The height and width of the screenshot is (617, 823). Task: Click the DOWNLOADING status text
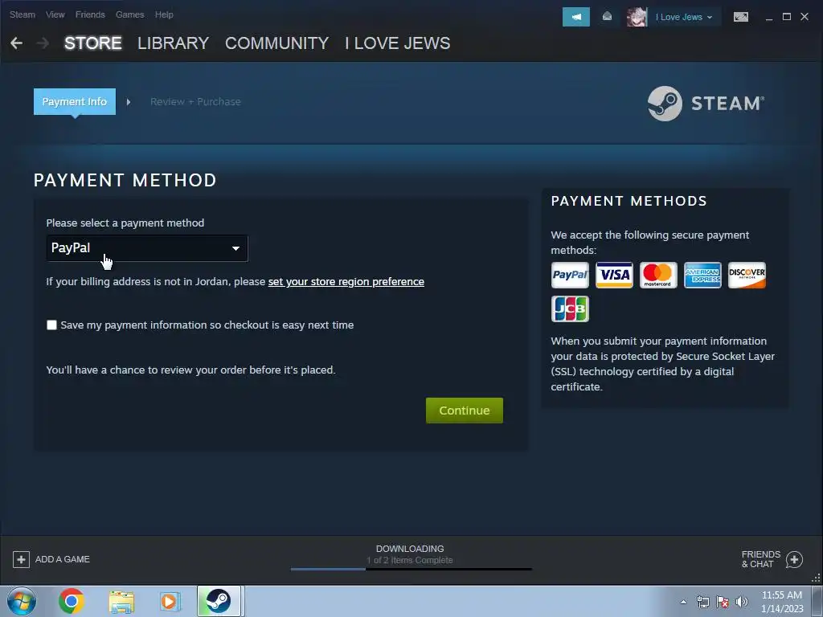[x=410, y=549]
